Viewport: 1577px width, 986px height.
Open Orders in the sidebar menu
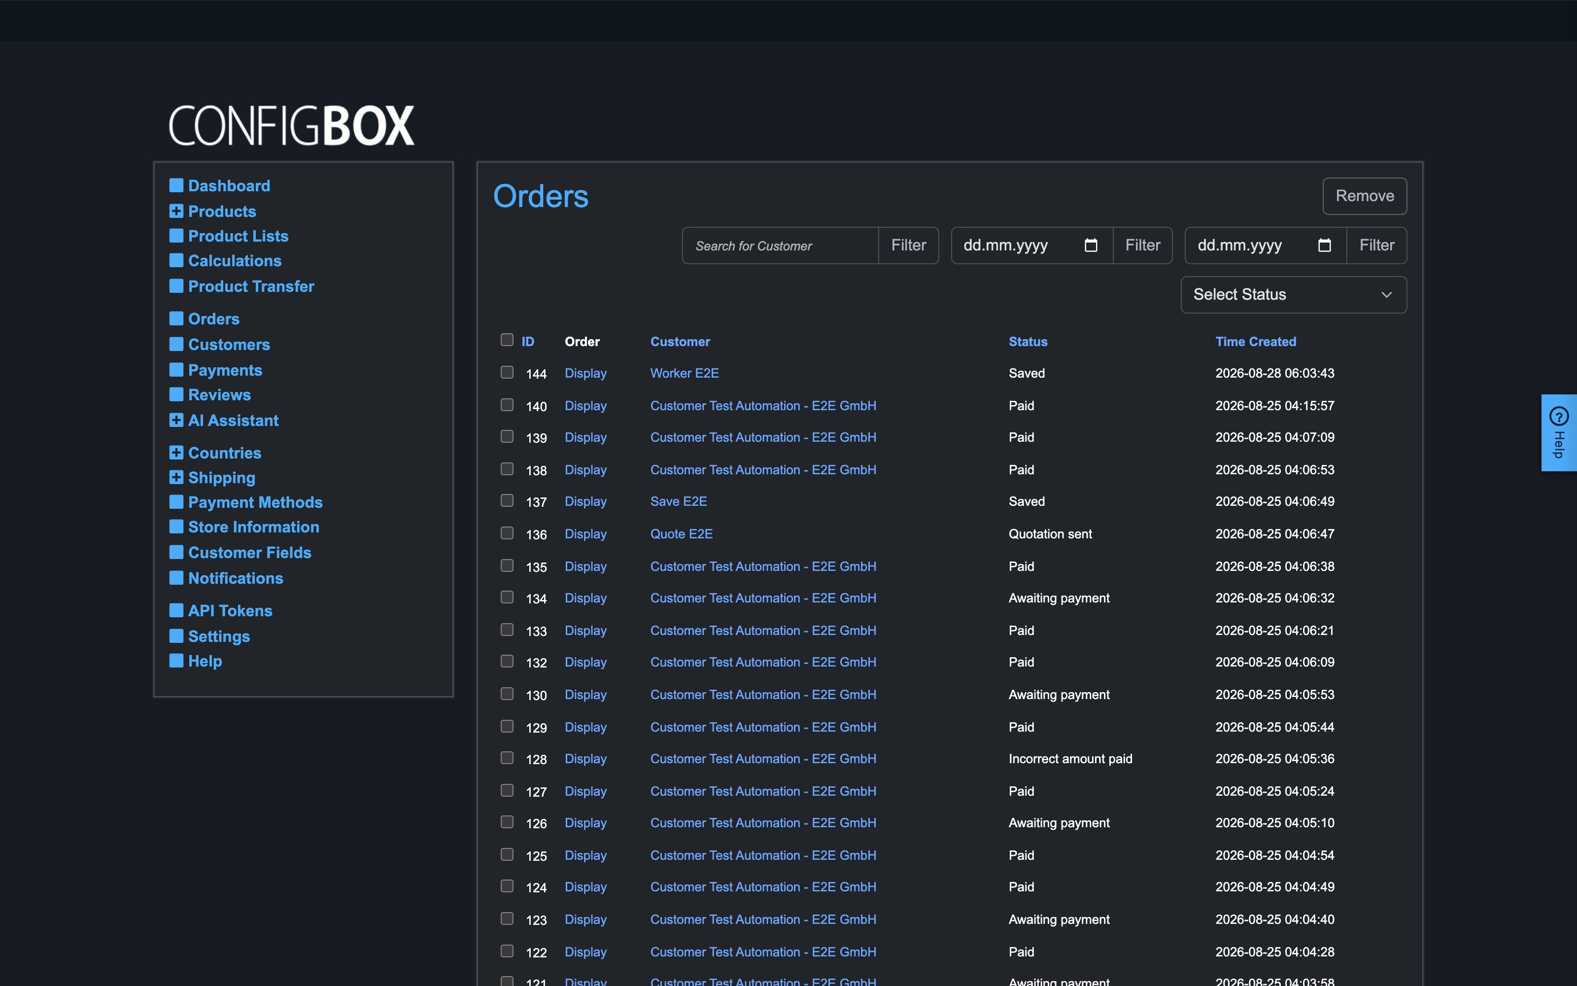coord(214,319)
